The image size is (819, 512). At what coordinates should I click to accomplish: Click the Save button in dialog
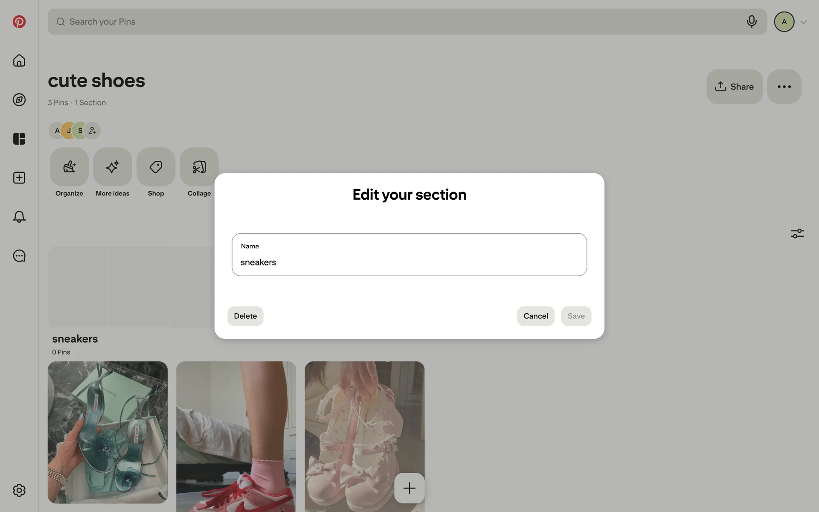(x=576, y=316)
